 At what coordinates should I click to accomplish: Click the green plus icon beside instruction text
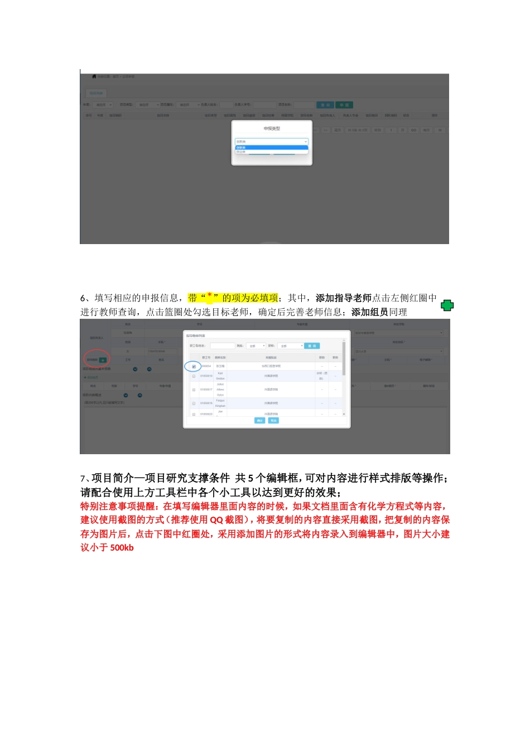pyautogui.click(x=447, y=305)
